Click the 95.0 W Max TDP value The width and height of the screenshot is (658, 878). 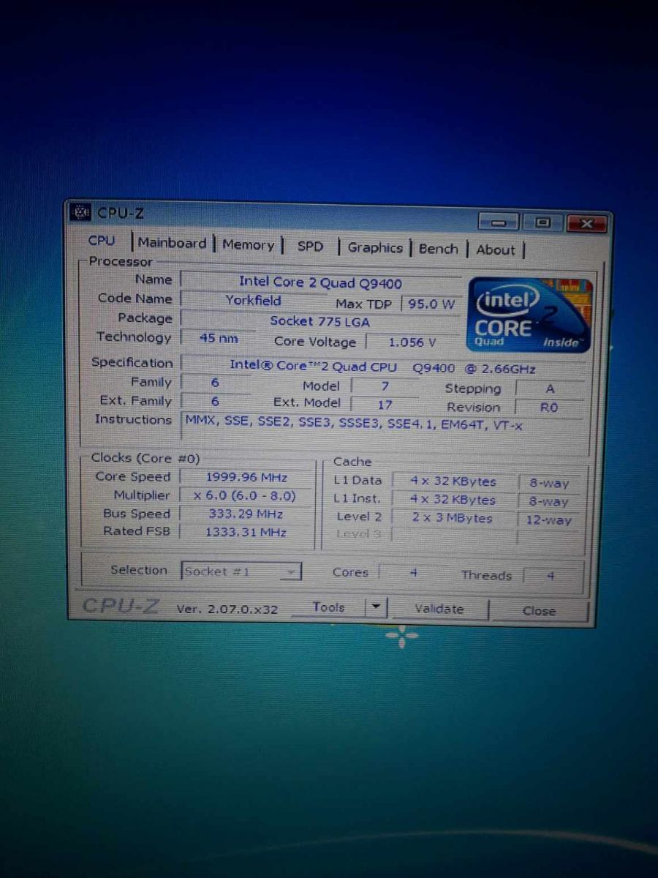click(x=431, y=303)
